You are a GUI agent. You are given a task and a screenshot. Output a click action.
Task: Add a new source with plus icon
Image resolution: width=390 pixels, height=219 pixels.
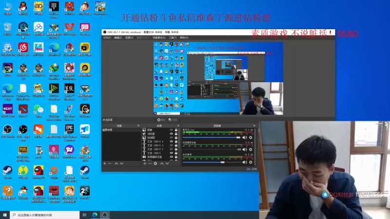[145, 164]
